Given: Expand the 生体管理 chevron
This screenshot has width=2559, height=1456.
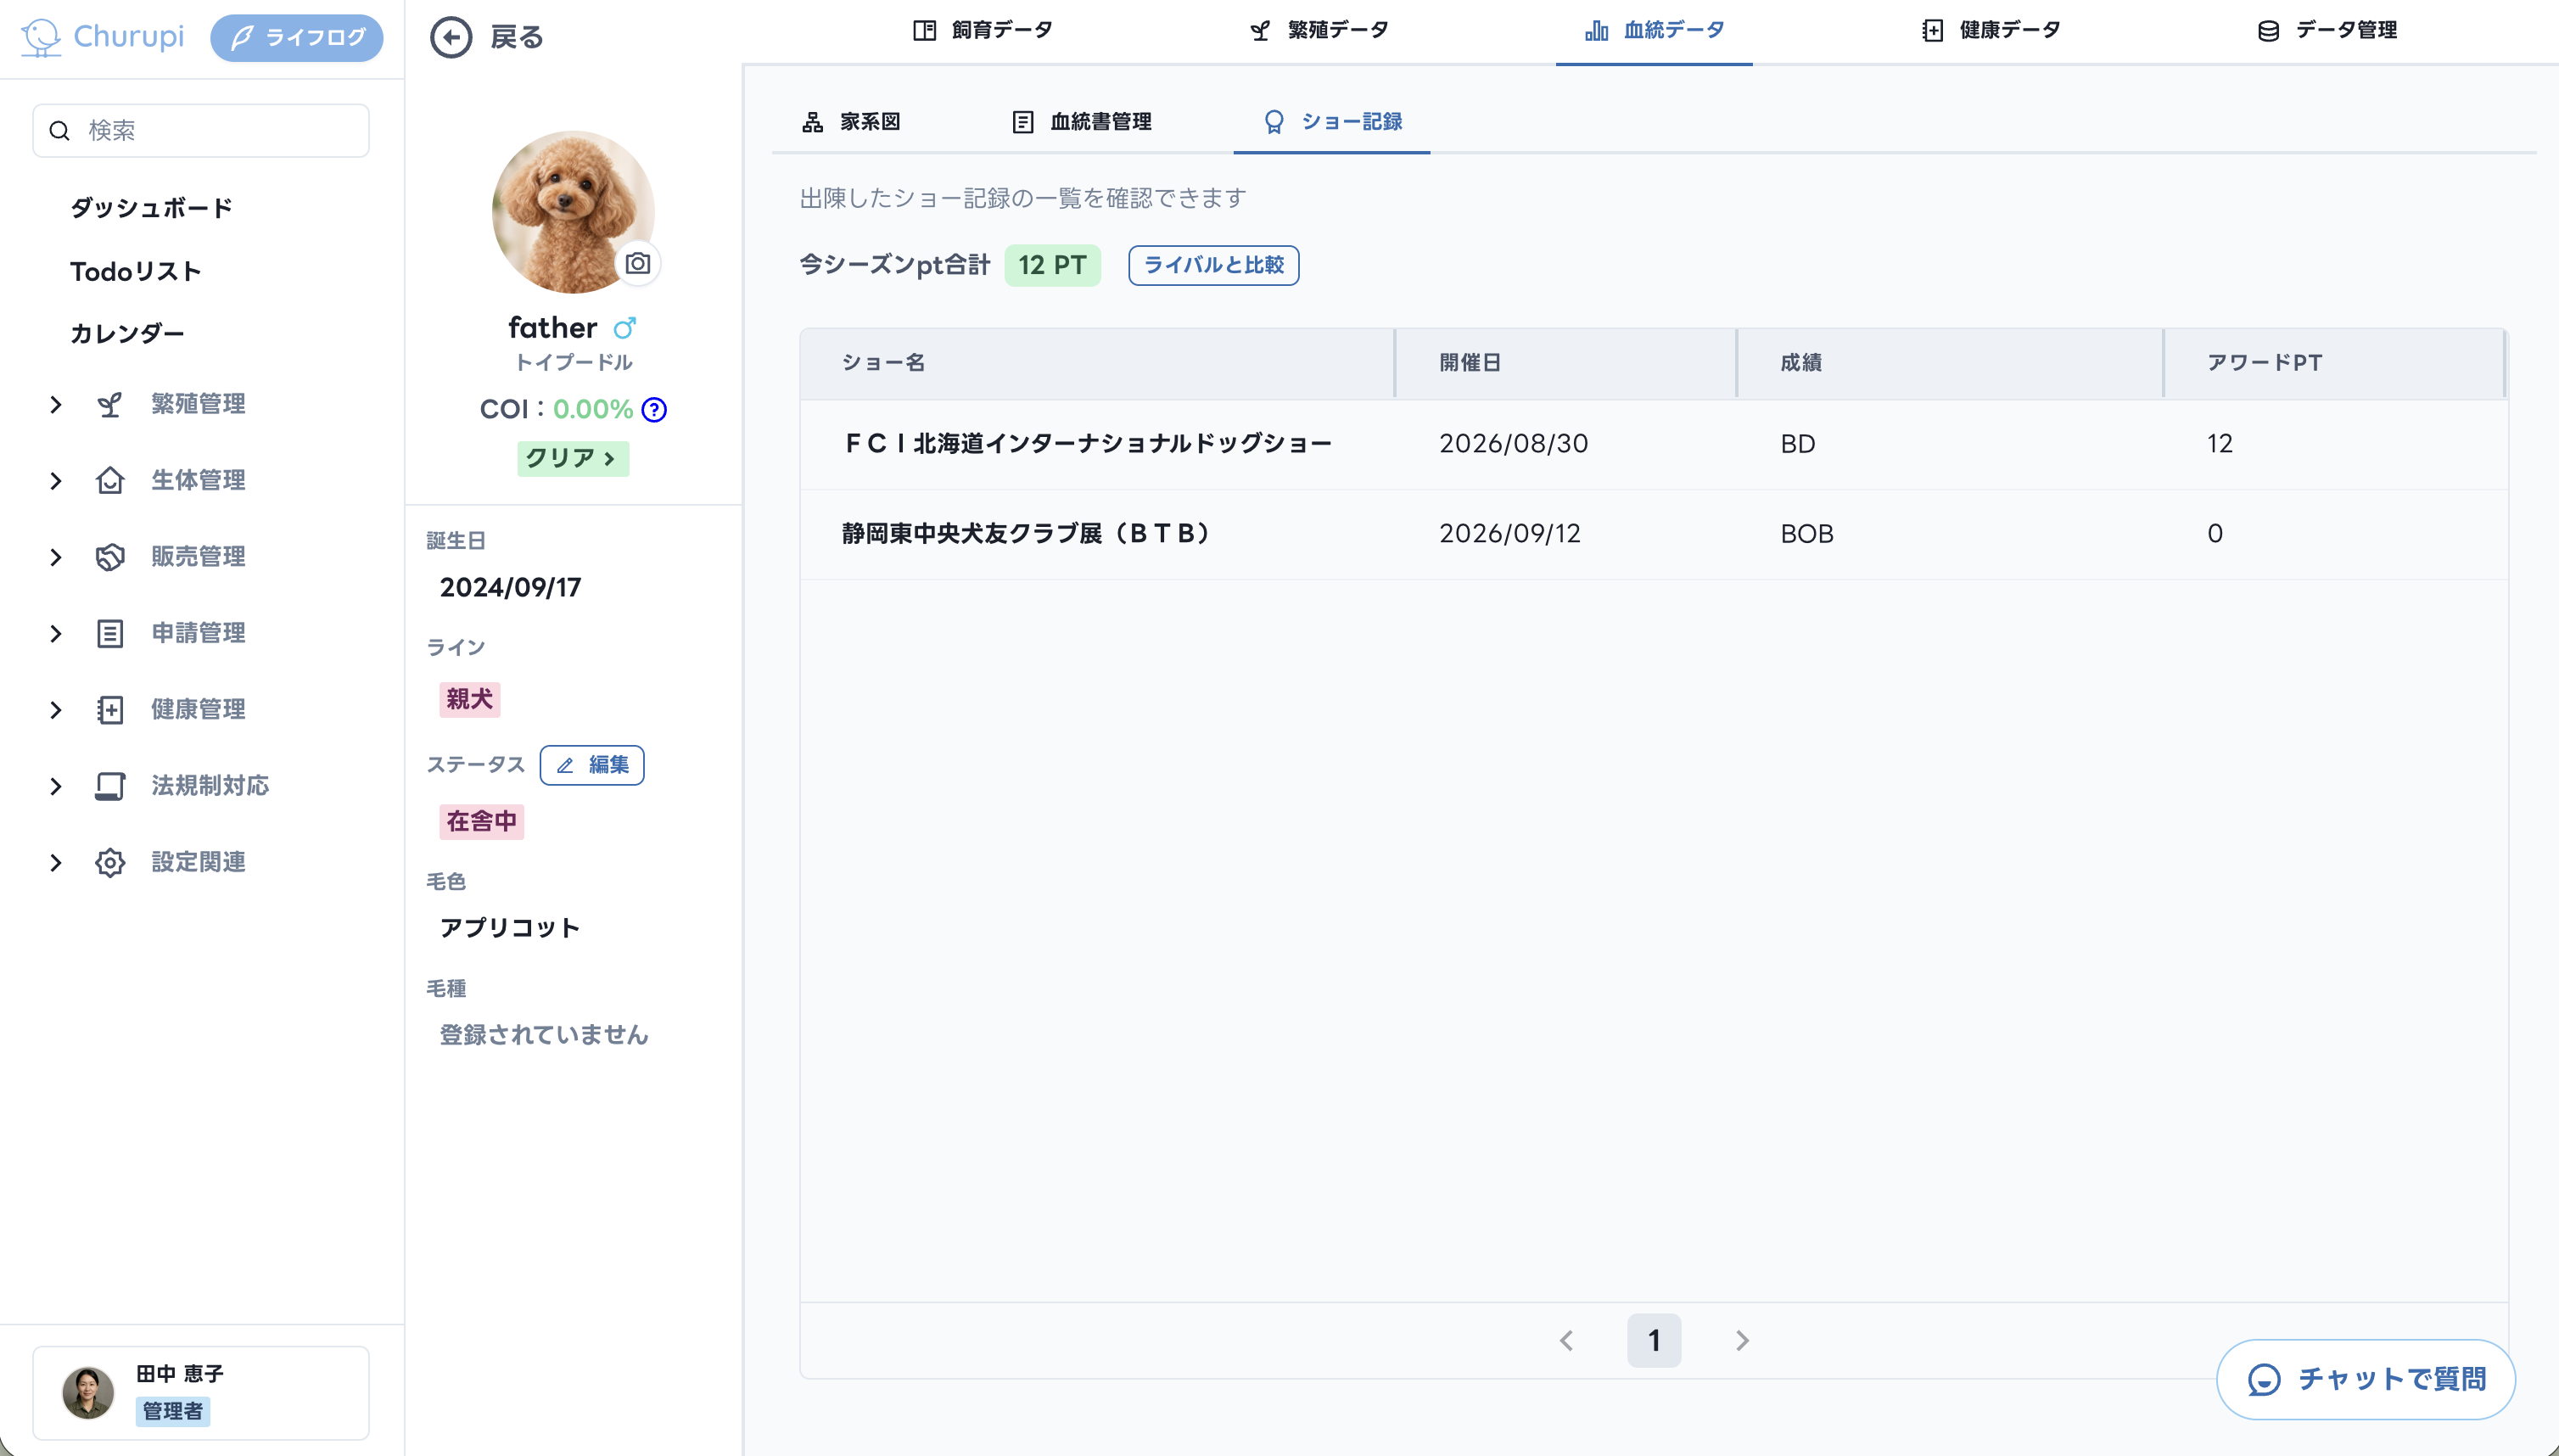Looking at the screenshot, I should pyautogui.click(x=56, y=480).
